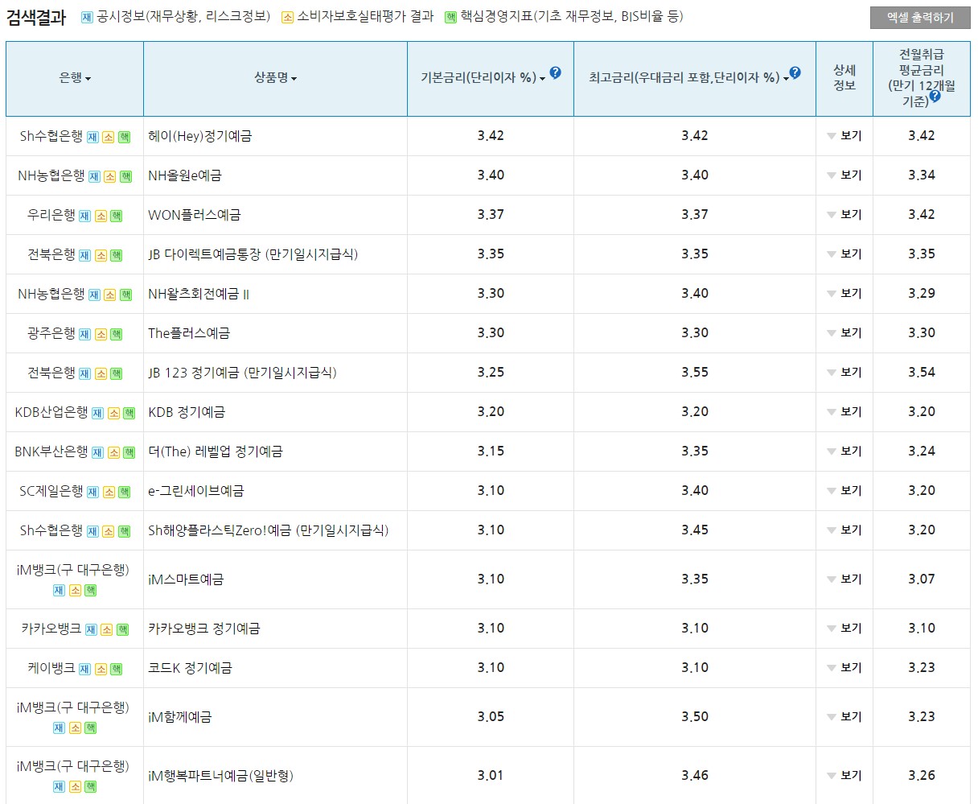Screen dimensions: 978x804
Task: Open 소 consumer protection icon for 우리은행
Action: tap(101, 216)
